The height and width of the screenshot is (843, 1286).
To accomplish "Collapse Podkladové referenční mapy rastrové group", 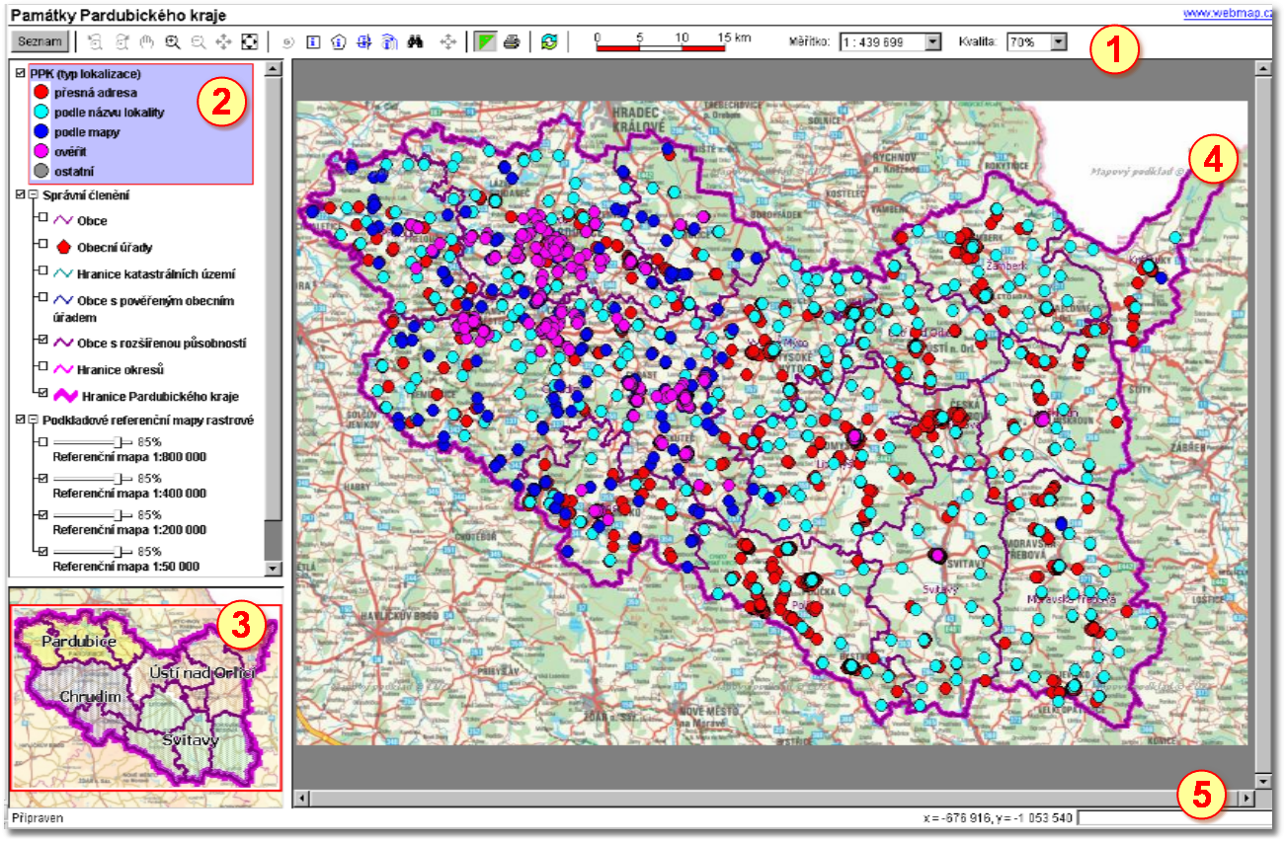I will 34,420.
